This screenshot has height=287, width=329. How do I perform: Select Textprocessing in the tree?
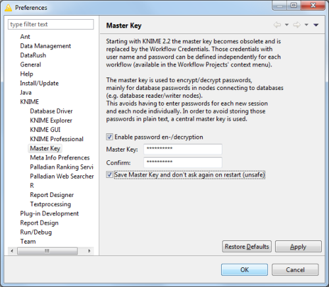pos(51,204)
